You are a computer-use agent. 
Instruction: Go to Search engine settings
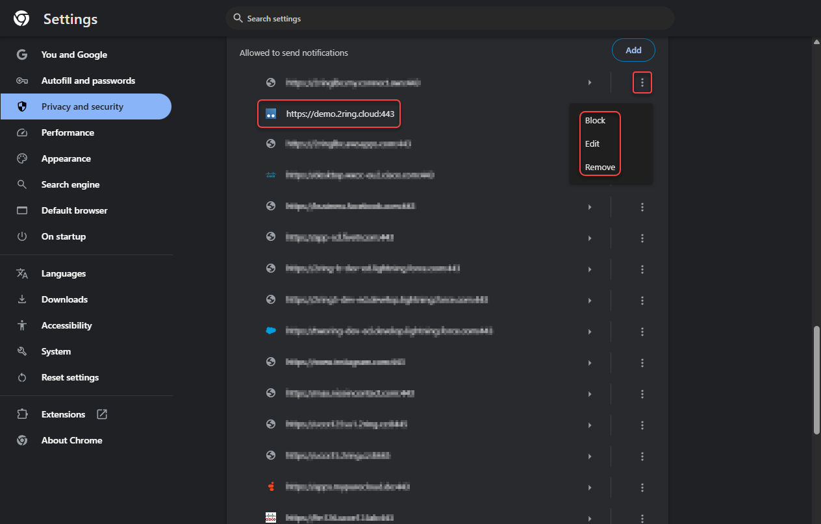(x=86, y=184)
